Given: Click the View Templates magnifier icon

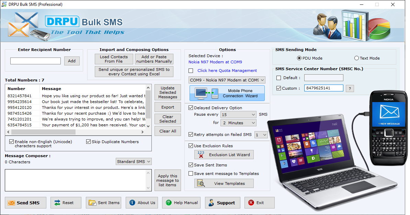Looking at the screenshot, I should coord(201,183).
